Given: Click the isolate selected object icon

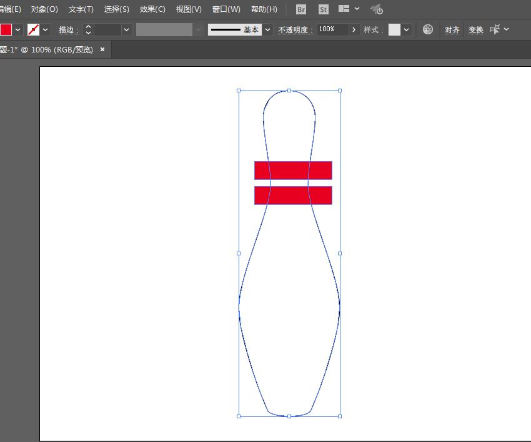Looking at the screenshot, I should click(495, 29).
